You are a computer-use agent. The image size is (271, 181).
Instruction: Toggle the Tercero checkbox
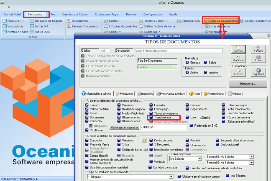(87, 105)
